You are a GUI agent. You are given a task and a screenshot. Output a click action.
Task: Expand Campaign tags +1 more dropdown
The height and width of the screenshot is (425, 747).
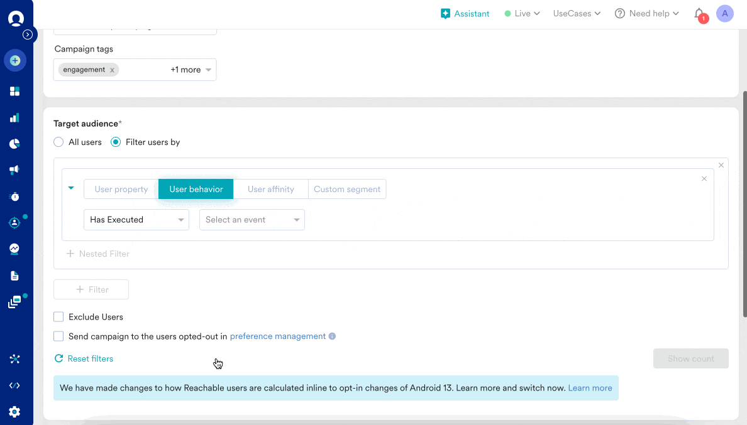coord(191,70)
